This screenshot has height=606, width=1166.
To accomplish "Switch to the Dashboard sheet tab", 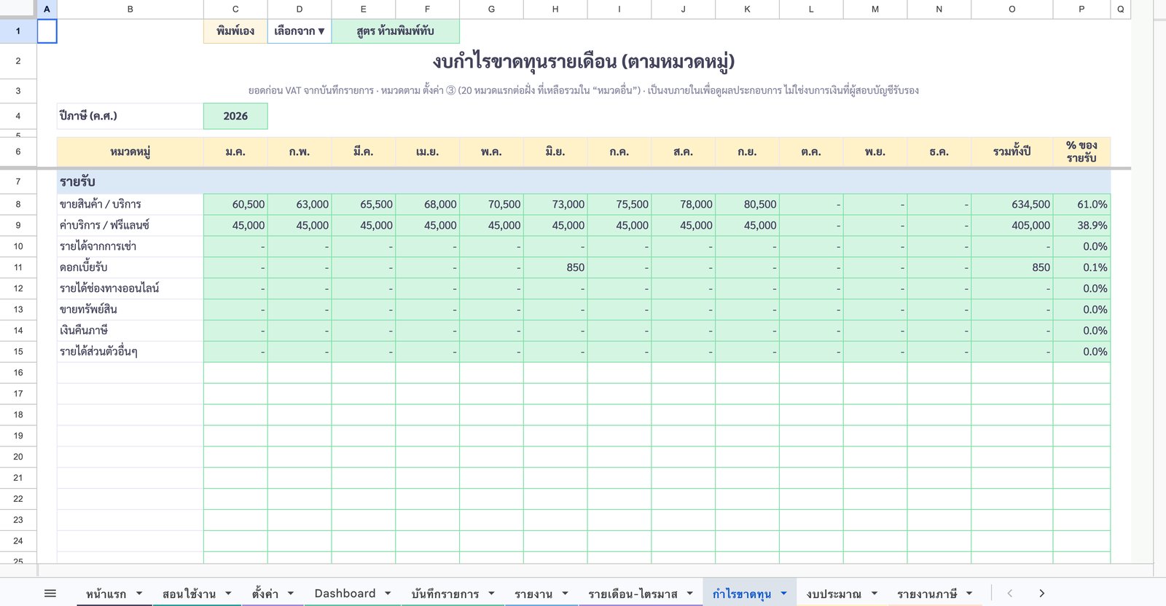I will tap(345, 594).
